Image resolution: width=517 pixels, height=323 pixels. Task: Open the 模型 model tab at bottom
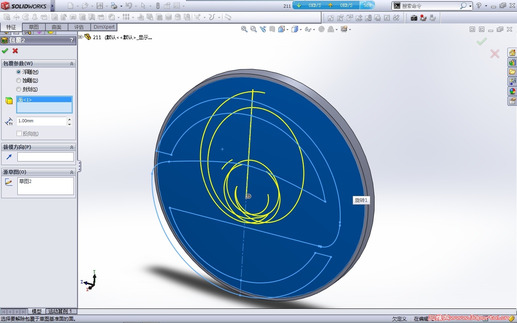[36, 311]
